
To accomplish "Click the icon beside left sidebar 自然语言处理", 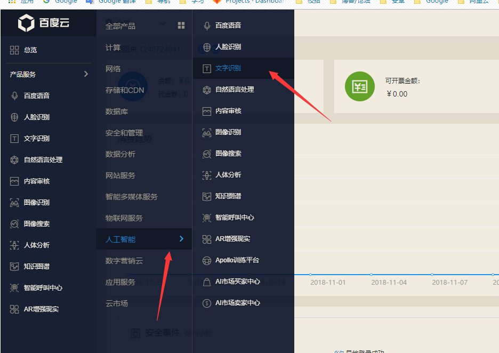I will pyautogui.click(x=14, y=160).
